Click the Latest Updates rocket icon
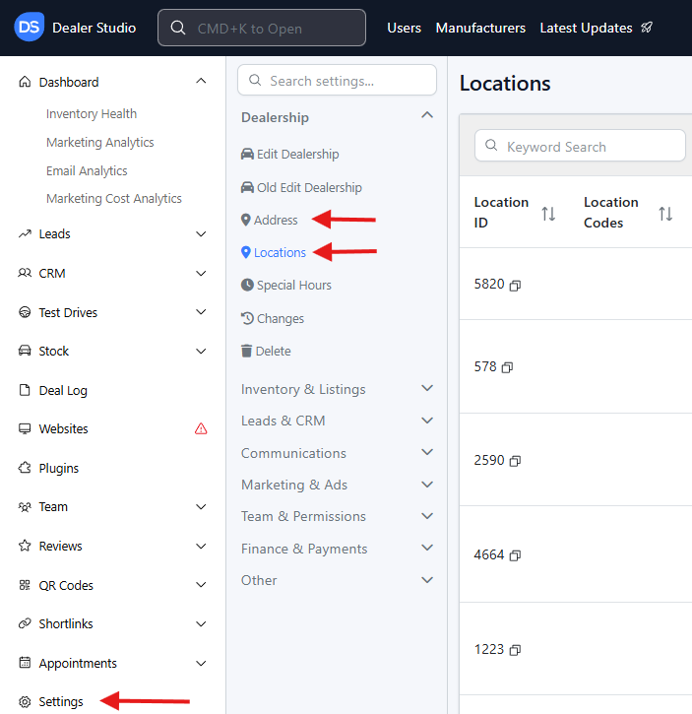This screenshot has width=692, height=714. tap(647, 28)
